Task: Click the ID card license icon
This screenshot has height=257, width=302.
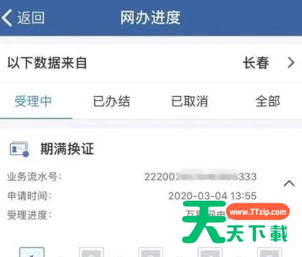Action: tap(19, 149)
